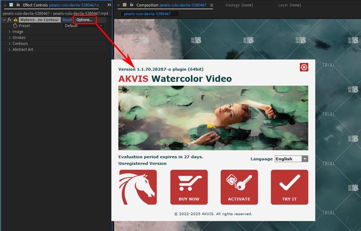
Task: Click the Effect Controls panel color label square
Action: coord(11,5)
